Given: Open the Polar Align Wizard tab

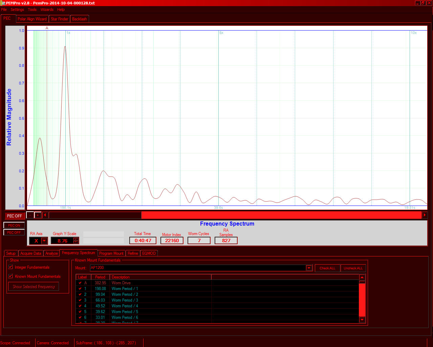Looking at the screenshot, I should coord(32,19).
